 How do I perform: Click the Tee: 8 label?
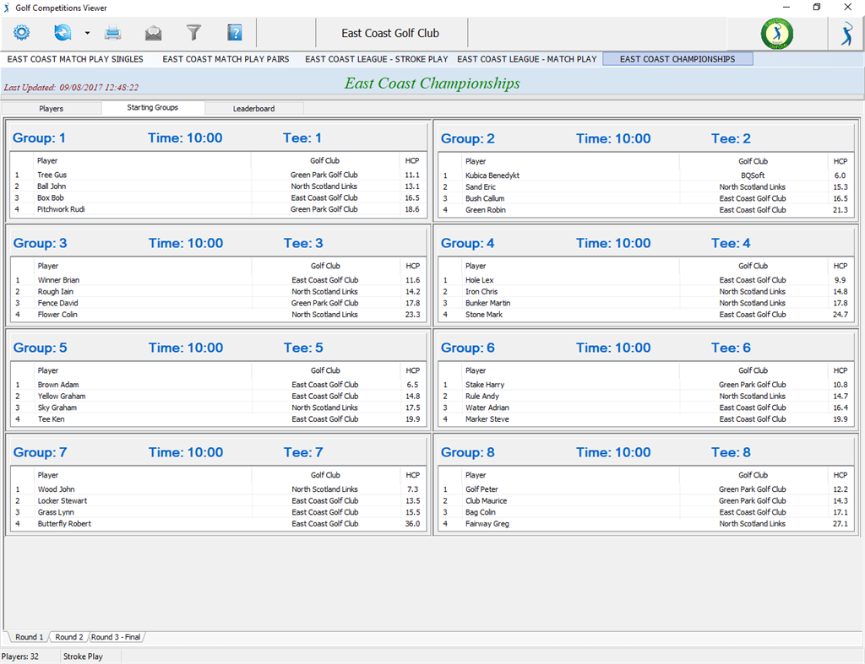[731, 452]
